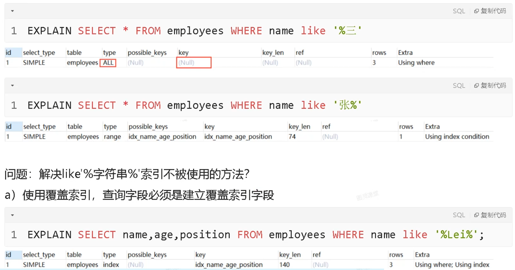
Task: Click the SELECT name,age,position statement line
Action: [256, 235]
